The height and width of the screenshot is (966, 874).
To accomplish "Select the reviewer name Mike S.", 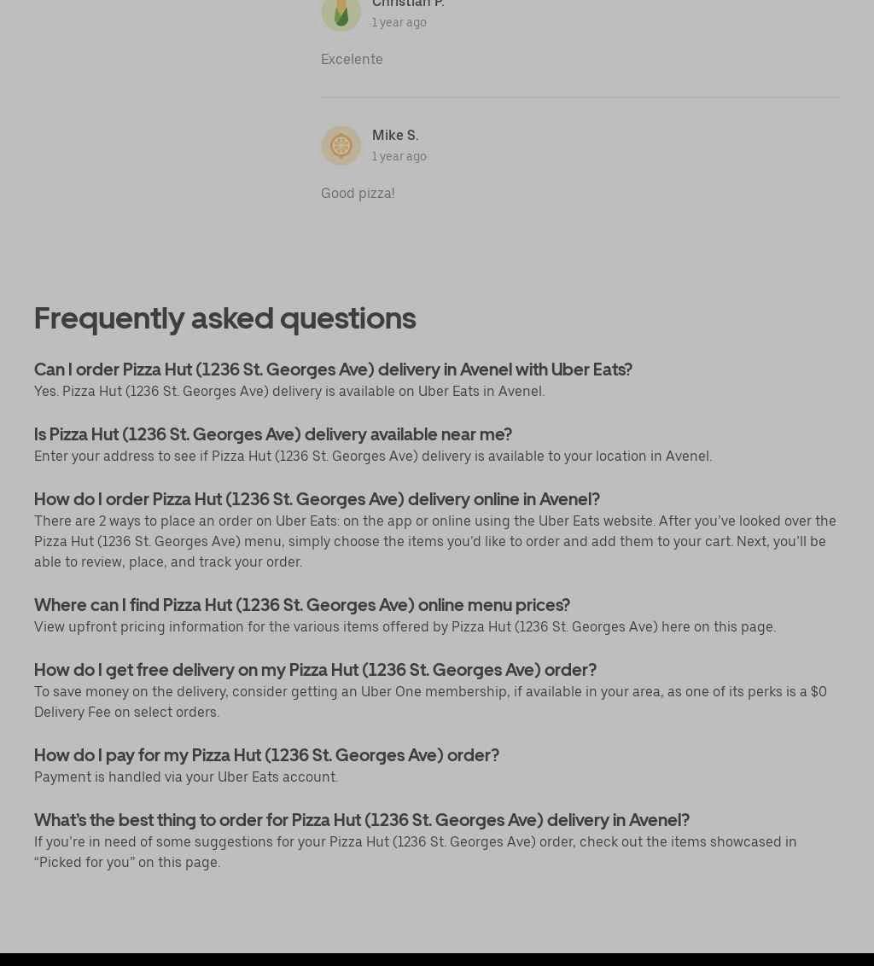I will click(x=395, y=135).
